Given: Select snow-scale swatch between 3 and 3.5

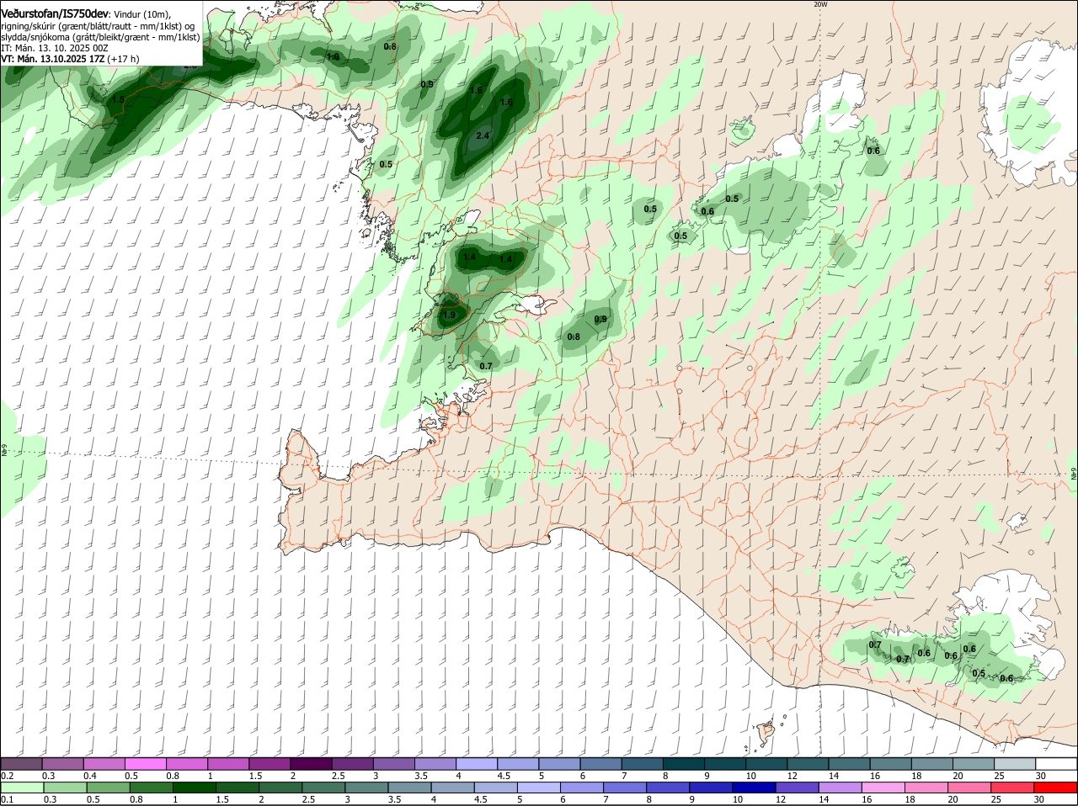Looking at the screenshot, I should 394,764.
